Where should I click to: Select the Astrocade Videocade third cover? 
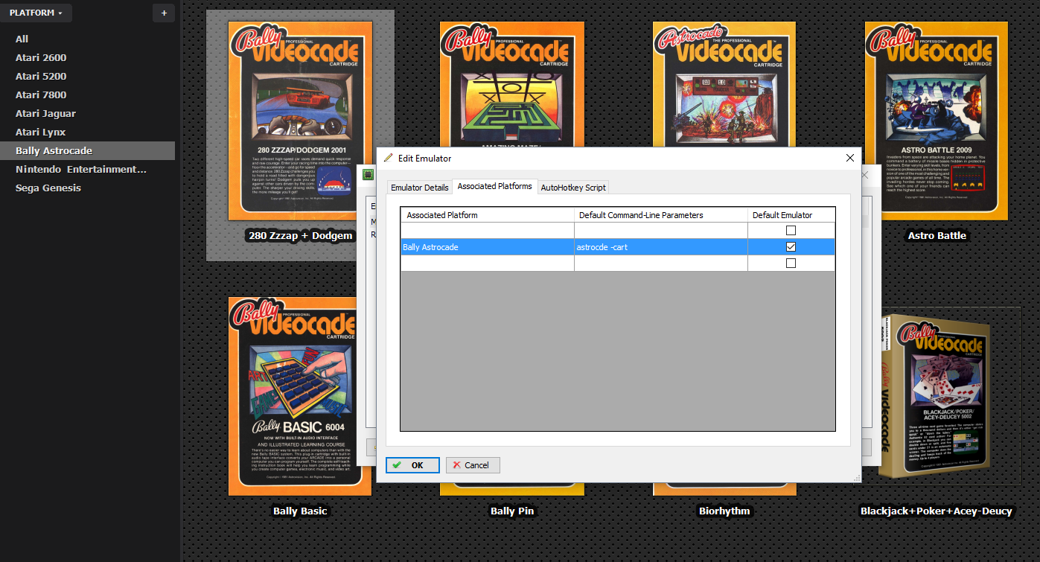[725, 83]
